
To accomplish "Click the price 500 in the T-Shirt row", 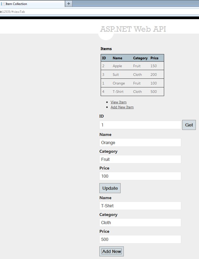I will coord(154,92).
